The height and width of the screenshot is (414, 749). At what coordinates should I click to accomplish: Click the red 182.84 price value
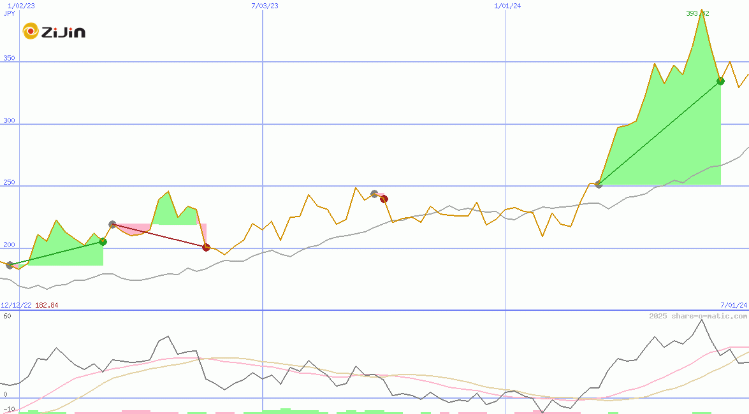click(x=45, y=305)
